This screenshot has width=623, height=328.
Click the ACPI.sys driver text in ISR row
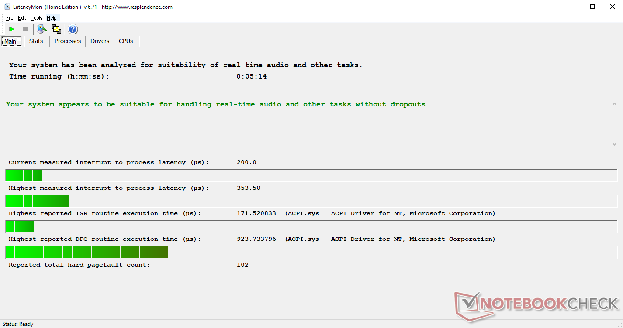390,213
